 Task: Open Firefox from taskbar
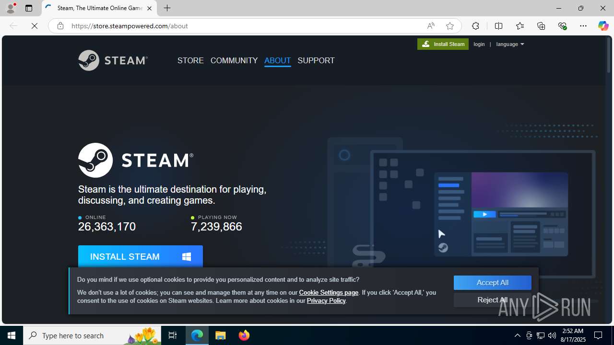(244, 335)
